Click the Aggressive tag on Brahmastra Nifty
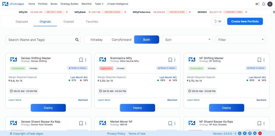The image size is (275, 136). (106, 68)
